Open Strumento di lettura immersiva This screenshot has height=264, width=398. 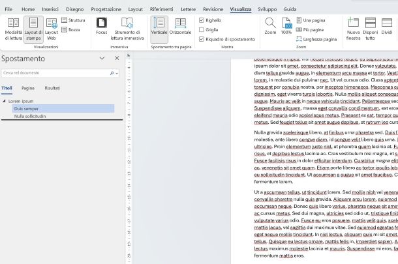point(127,29)
